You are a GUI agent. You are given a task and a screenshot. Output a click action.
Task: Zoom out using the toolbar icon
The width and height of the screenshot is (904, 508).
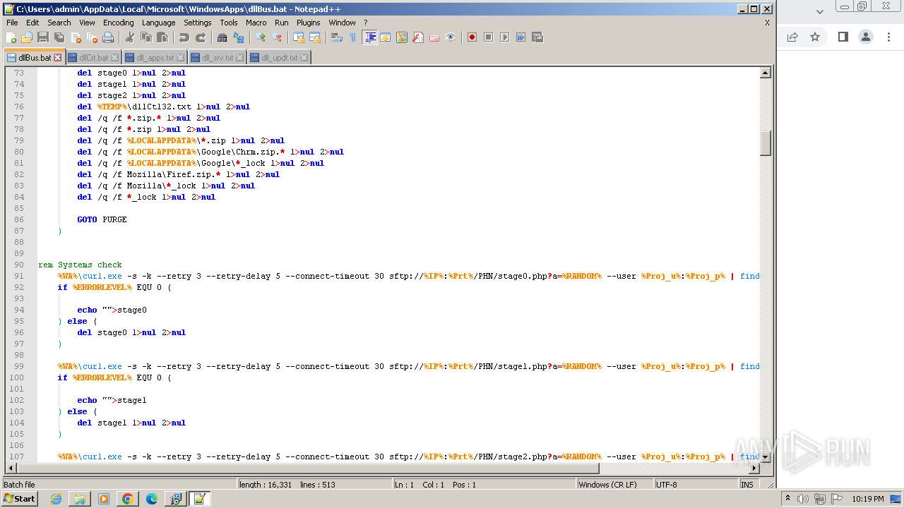(277, 37)
